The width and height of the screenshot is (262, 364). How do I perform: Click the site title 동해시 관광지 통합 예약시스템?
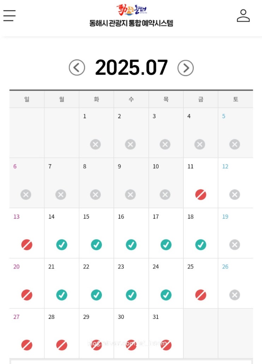131,24
